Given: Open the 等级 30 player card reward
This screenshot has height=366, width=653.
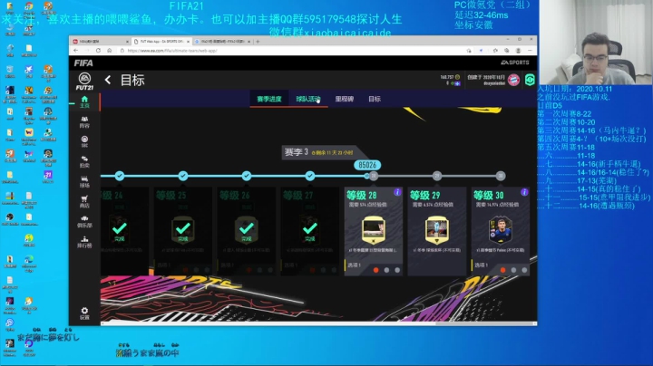Looking at the screenshot, I should 501,229.
